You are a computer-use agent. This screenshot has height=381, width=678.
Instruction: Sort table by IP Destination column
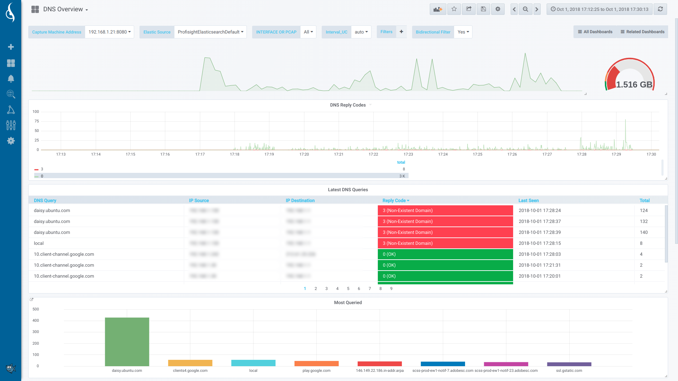click(300, 200)
